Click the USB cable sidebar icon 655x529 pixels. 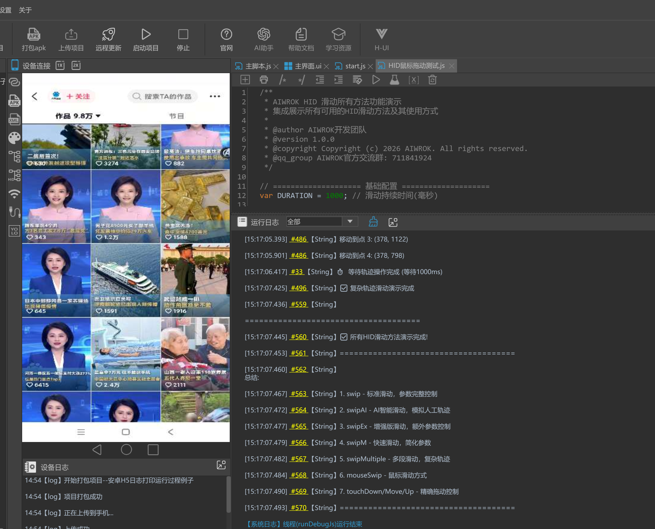click(x=14, y=212)
